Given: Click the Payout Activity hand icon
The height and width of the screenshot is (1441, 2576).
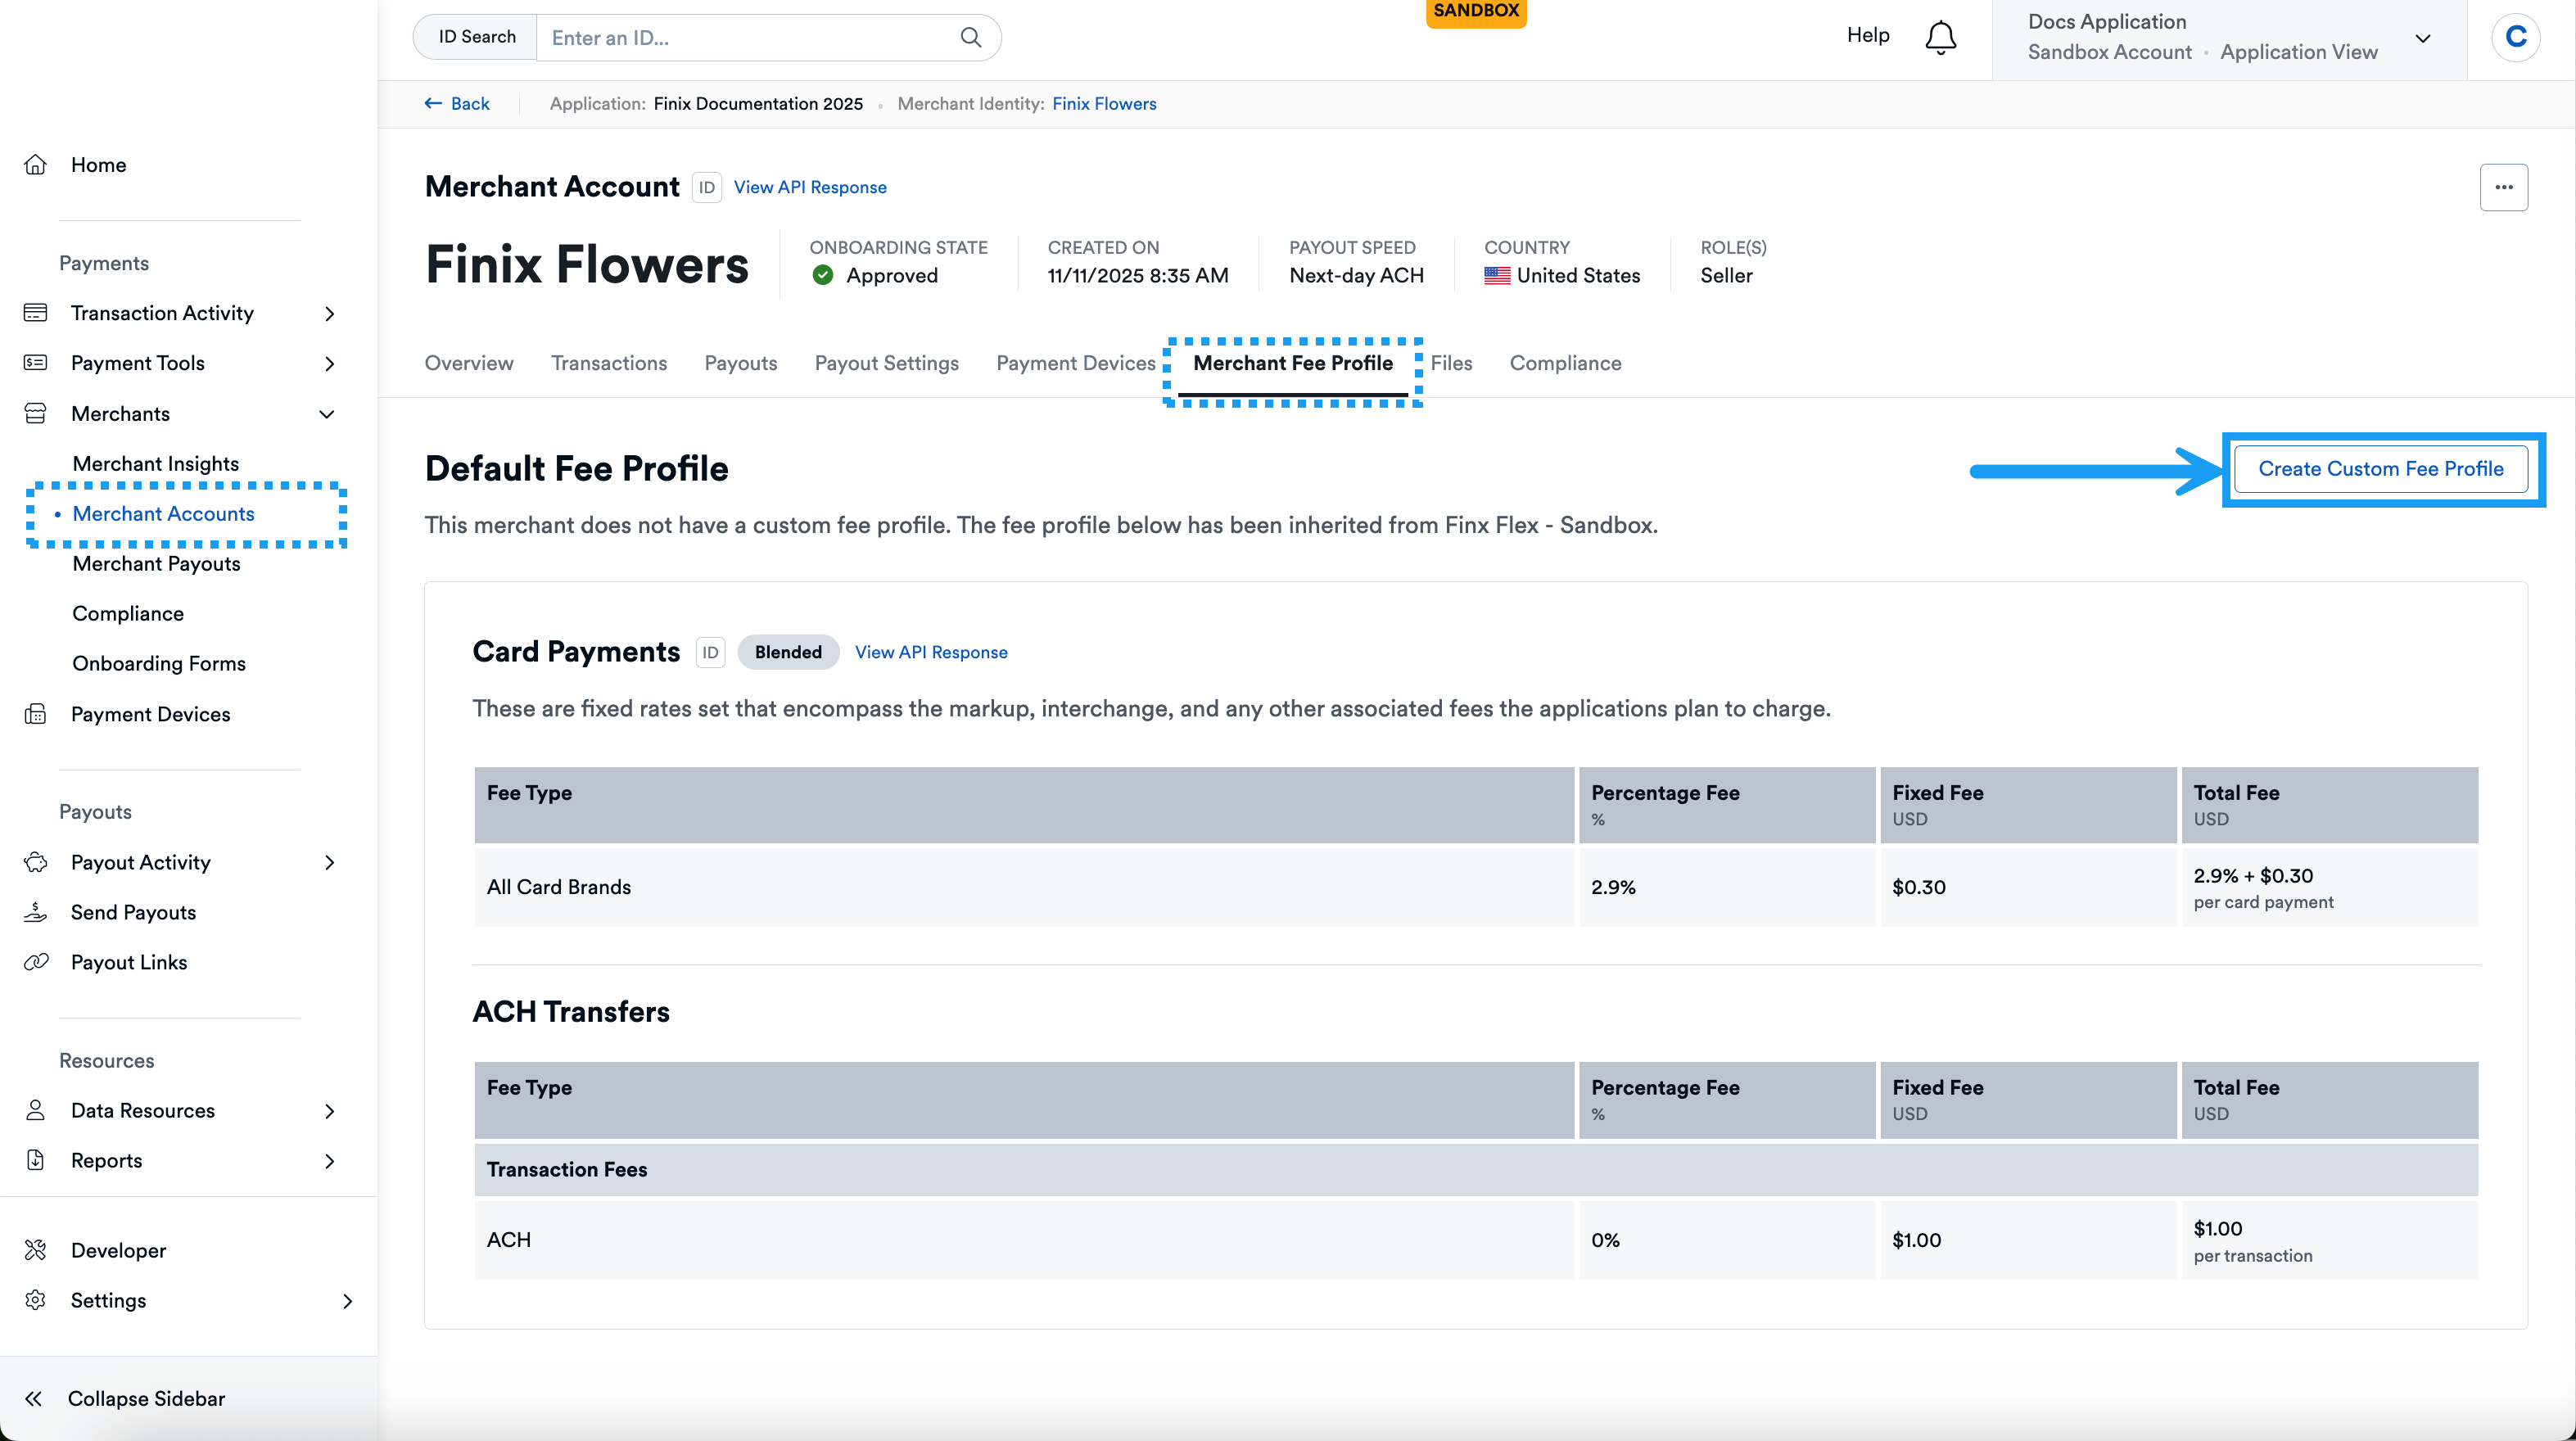Looking at the screenshot, I should pyautogui.click(x=36, y=861).
